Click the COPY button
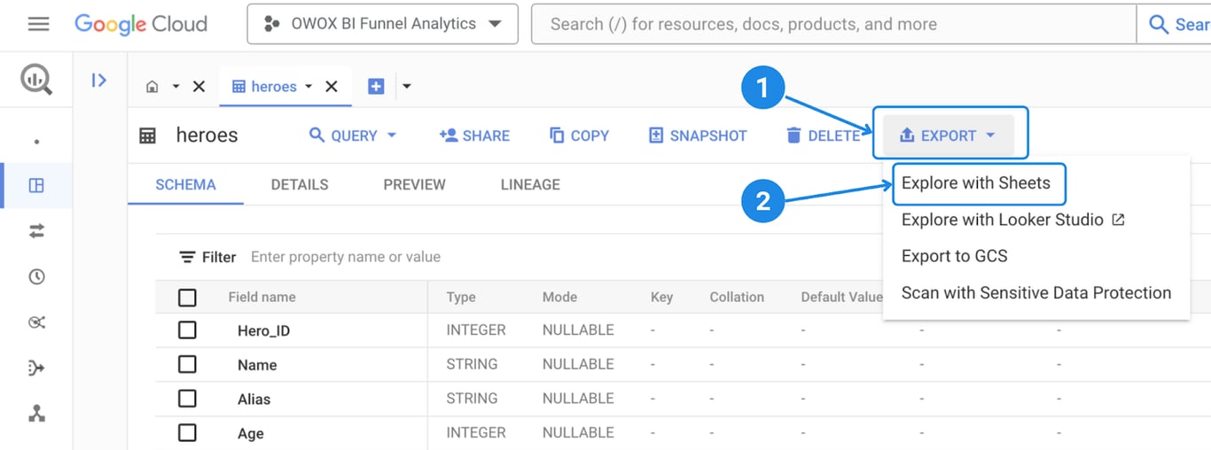Image resolution: width=1211 pixels, height=450 pixels. (x=579, y=136)
